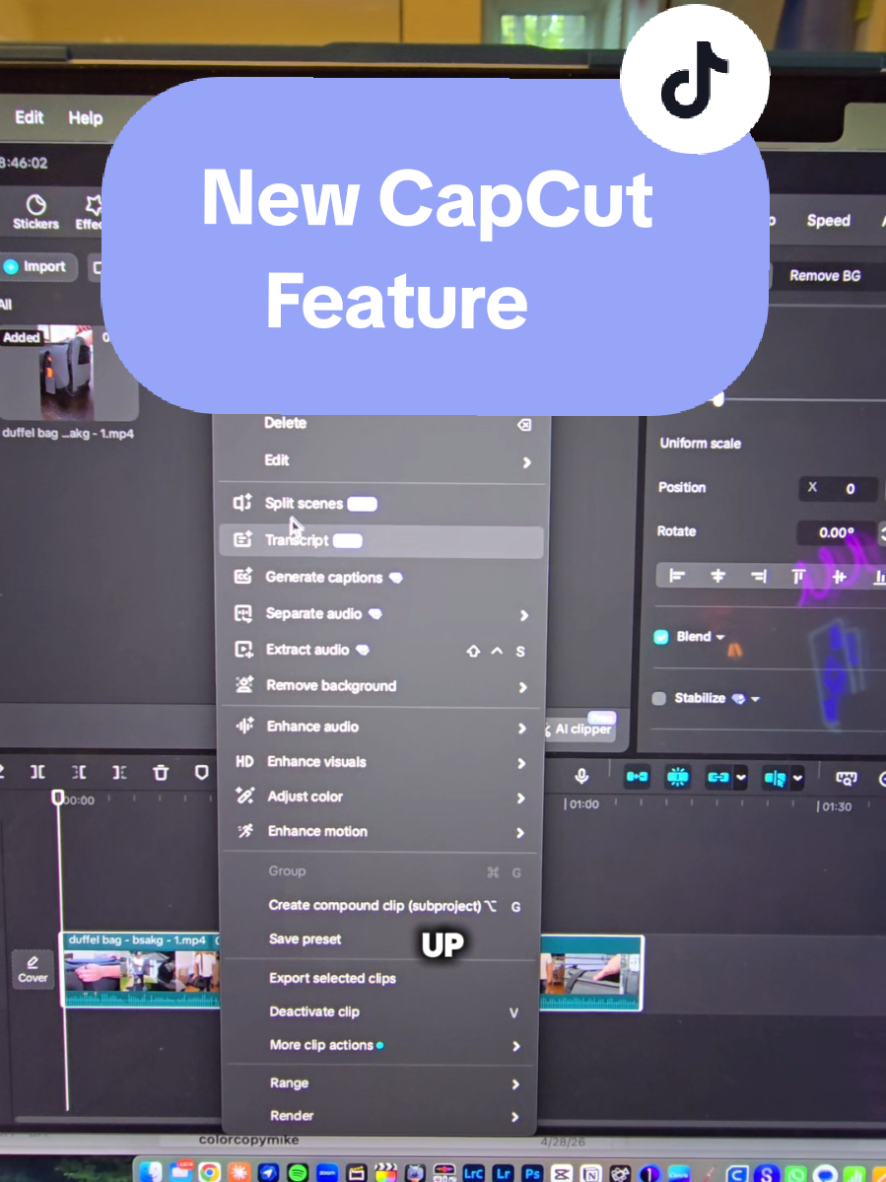Center clip horizontally with align icon
The image size is (886, 1182).
(718, 577)
